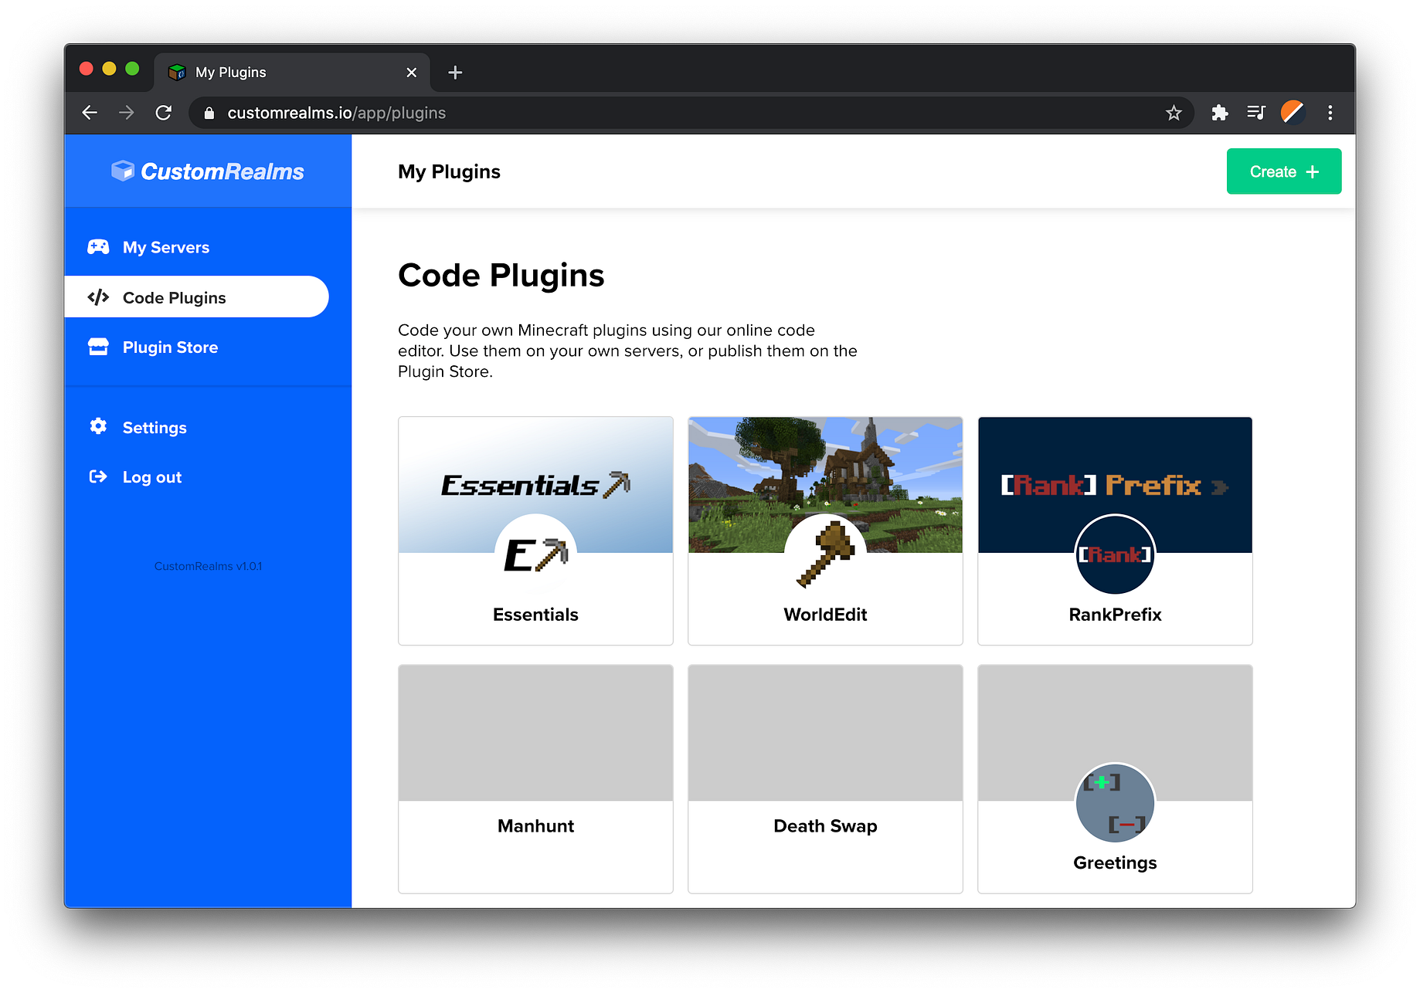The width and height of the screenshot is (1420, 993).
Task: Click the Manhunt gray placeholder banner
Action: coord(535,733)
